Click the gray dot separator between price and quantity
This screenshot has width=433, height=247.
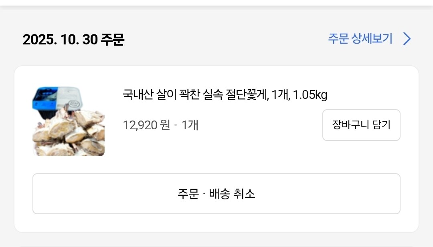[176, 126]
